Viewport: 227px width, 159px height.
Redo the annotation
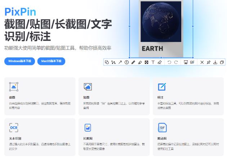click(176, 62)
